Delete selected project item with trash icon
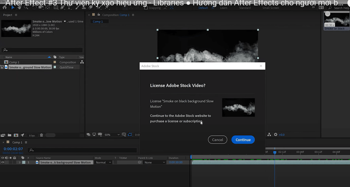This screenshot has height=187, width=350. pos(41,135)
